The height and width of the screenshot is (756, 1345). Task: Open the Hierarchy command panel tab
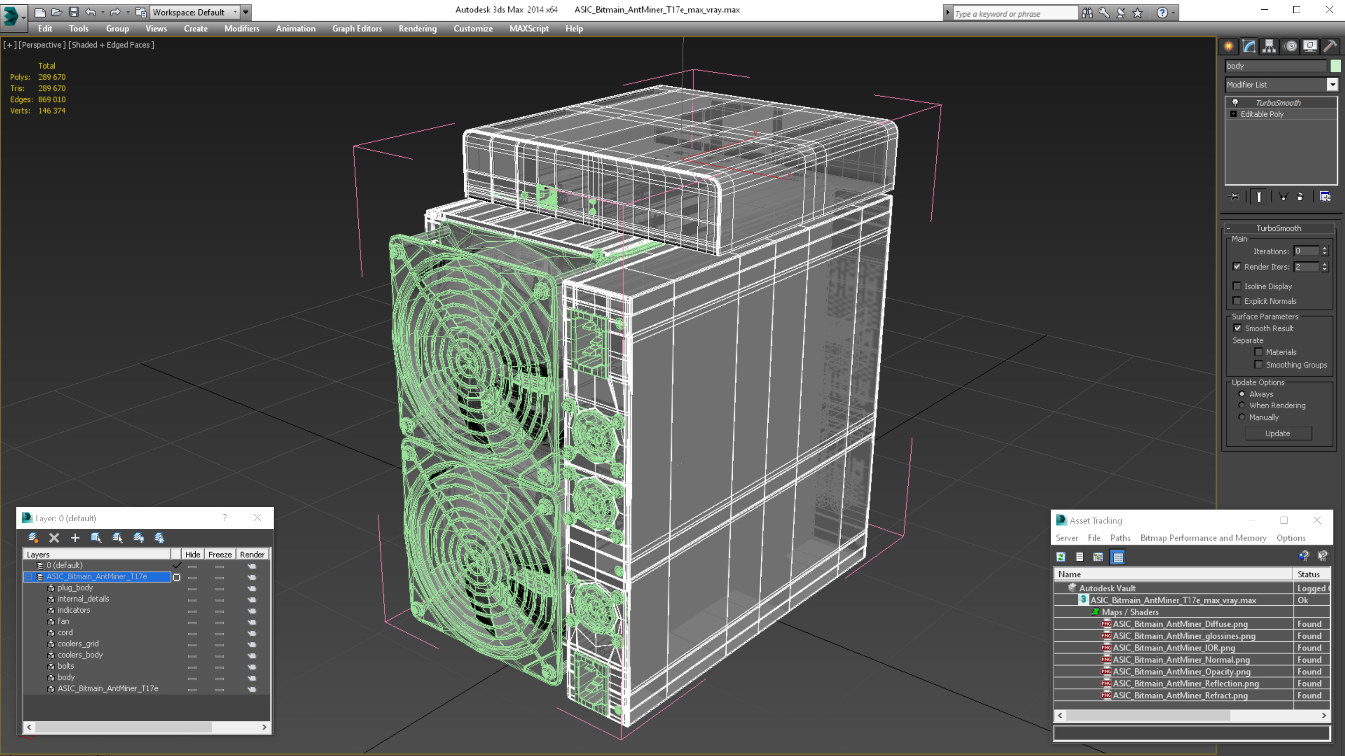pos(1269,47)
